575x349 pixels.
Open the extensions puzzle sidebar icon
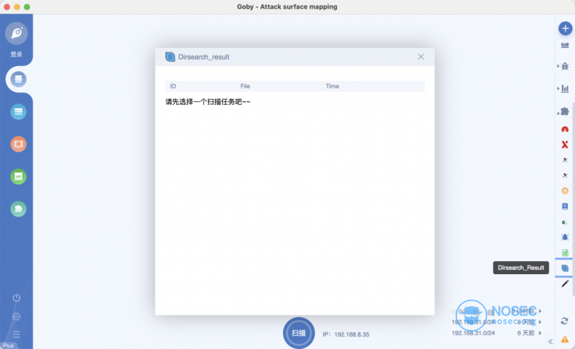pos(18,209)
